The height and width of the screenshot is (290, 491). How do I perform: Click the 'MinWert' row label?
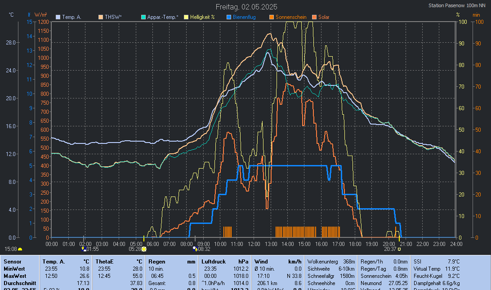pyautogui.click(x=14, y=269)
